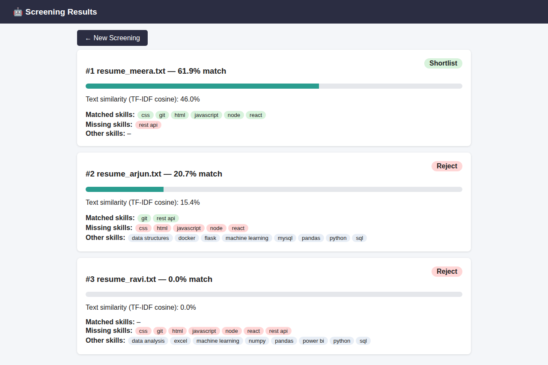The width and height of the screenshot is (548, 365).
Task: Click the missing "javascript" skill for resume_ravi
Action: [204, 331]
